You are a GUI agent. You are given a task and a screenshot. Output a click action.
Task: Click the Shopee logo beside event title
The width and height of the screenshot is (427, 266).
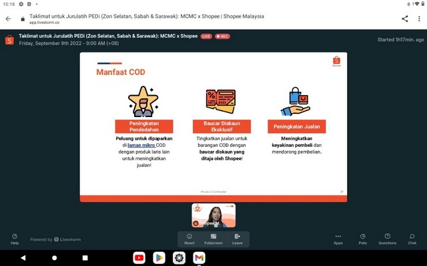point(9,40)
